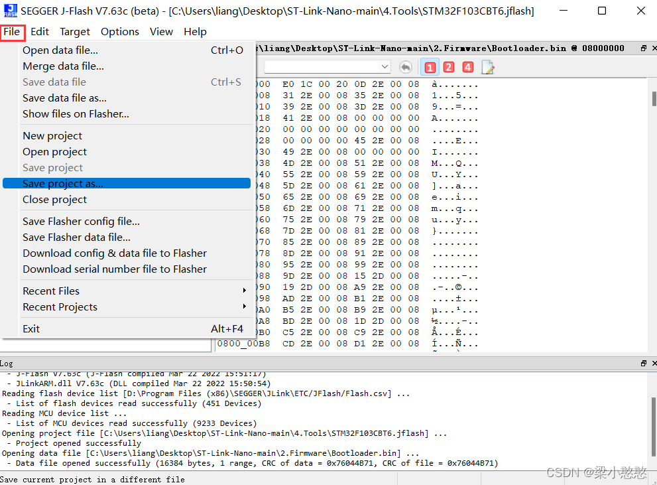Choose Open data file...

127,50
